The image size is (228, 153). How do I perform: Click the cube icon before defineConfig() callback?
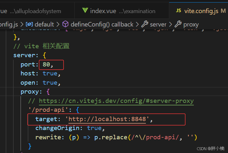[x=65, y=24]
